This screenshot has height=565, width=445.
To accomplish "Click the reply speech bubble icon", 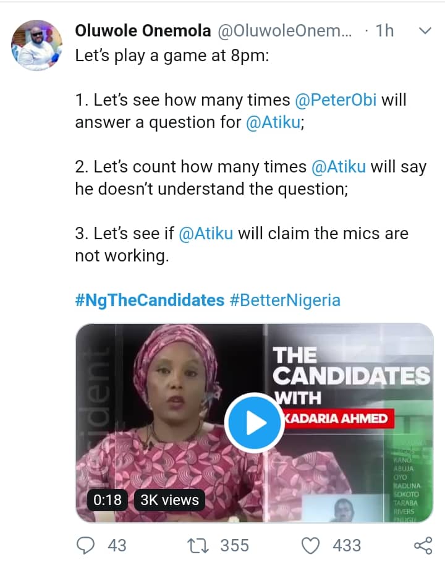I will click(87, 545).
